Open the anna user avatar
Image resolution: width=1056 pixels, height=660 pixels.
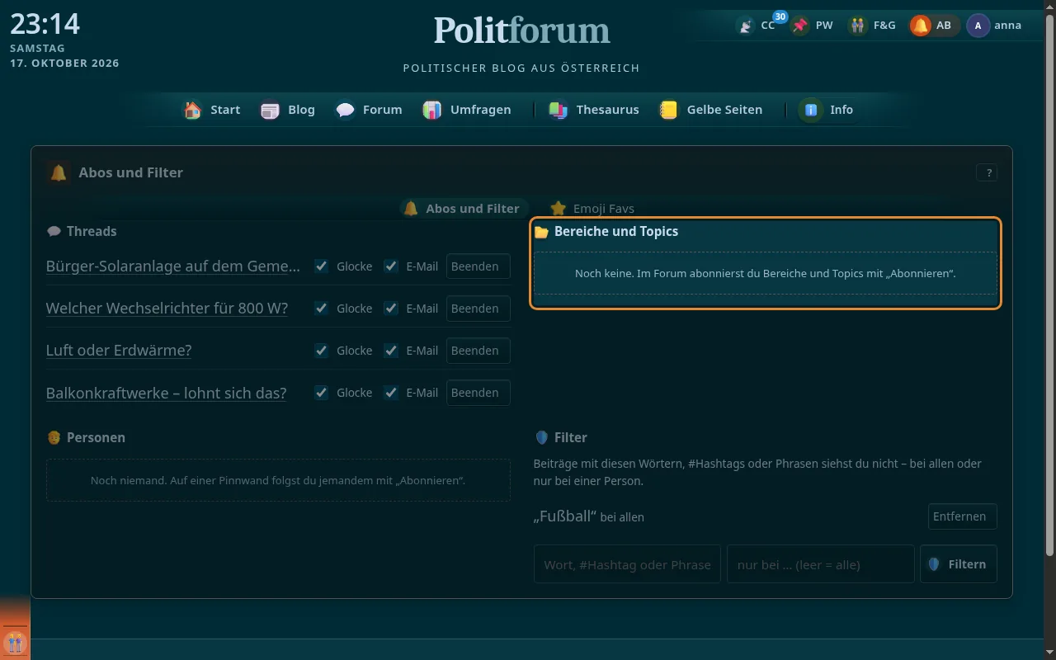(978, 26)
